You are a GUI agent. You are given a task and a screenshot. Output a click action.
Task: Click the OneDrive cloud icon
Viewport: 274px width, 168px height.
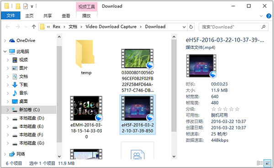click(12, 40)
